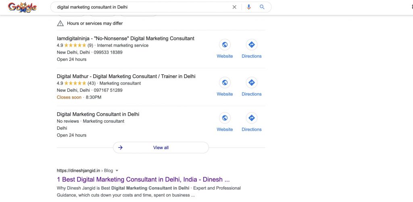The height and width of the screenshot is (202, 413).
Task: Click the Why Dinesh Jangid is Best snippet text
Action: (149, 192)
